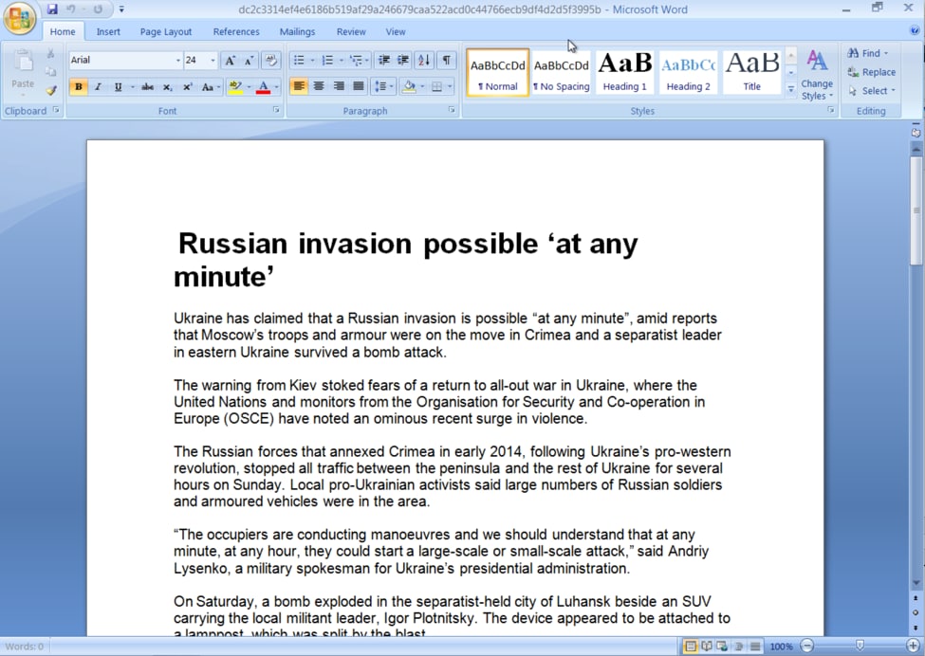Click Find in Editing group
The width and height of the screenshot is (925, 656).
pos(868,53)
